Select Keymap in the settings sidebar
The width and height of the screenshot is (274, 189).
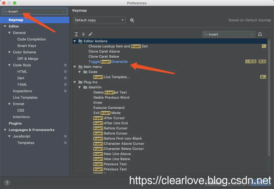[35, 20]
